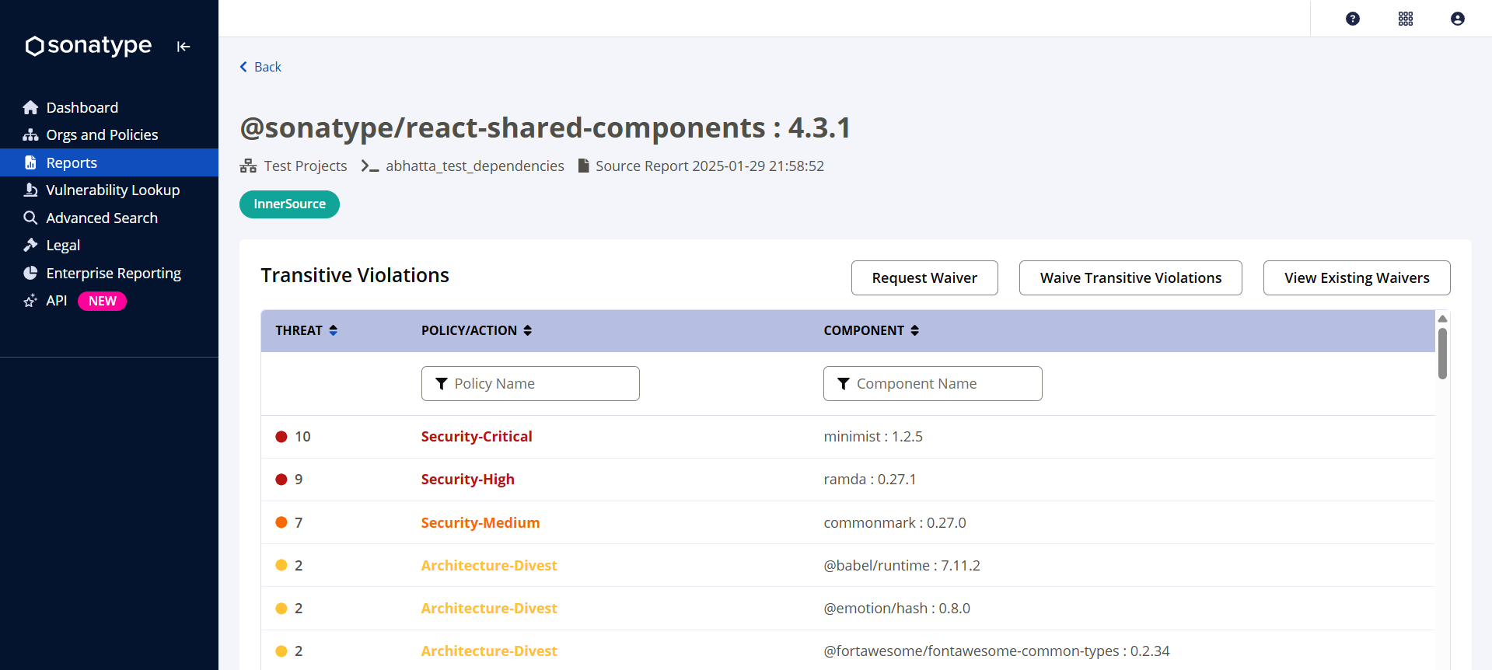Image resolution: width=1492 pixels, height=670 pixels.
Task: Click the Enterprise Reporting pie chart icon
Action: [30, 273]
